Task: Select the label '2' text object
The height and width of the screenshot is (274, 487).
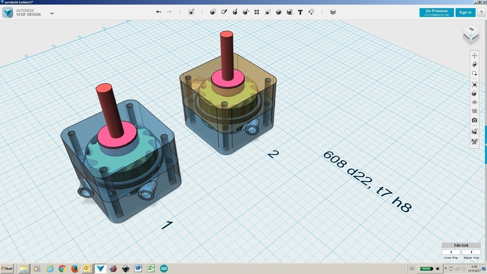Action: click(x=273, y=154)
